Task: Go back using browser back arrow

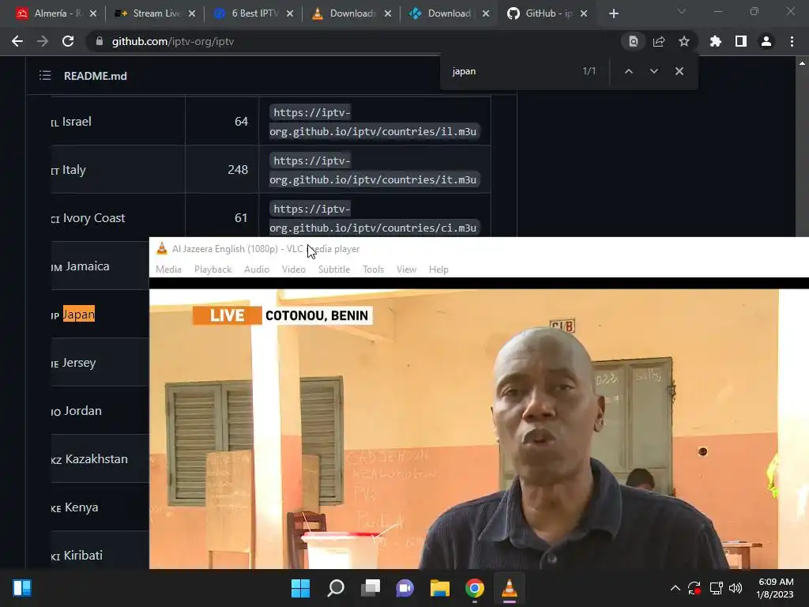Action: coord(17,41)
